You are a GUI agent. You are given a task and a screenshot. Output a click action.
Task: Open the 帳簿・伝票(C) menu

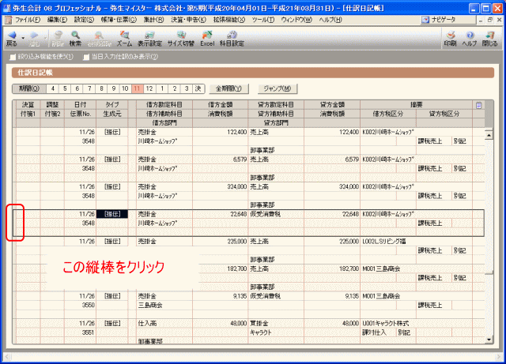(x=119, y=20)
